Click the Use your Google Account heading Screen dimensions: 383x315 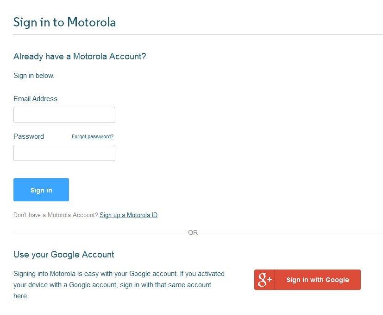tap(63, 255)
